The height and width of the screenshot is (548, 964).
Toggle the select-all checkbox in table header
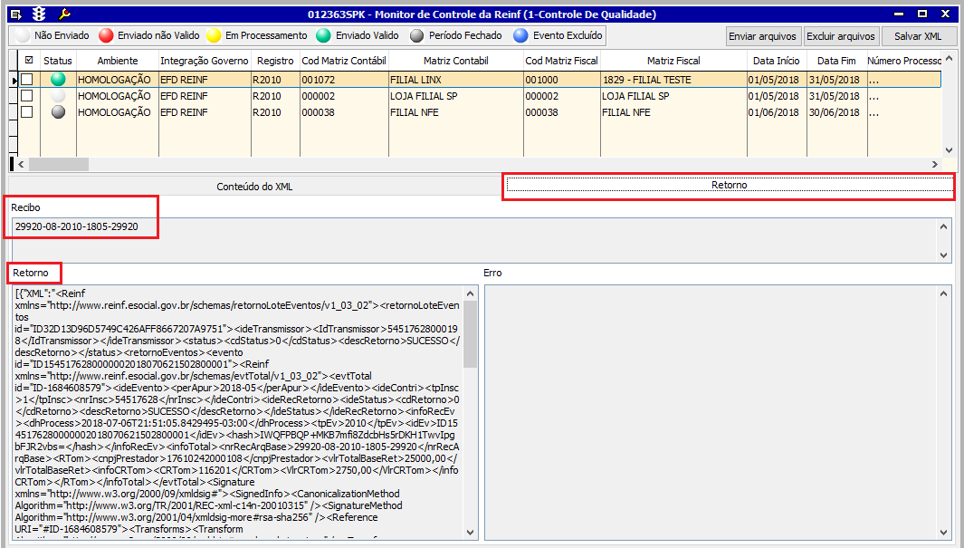pos(28,61)
